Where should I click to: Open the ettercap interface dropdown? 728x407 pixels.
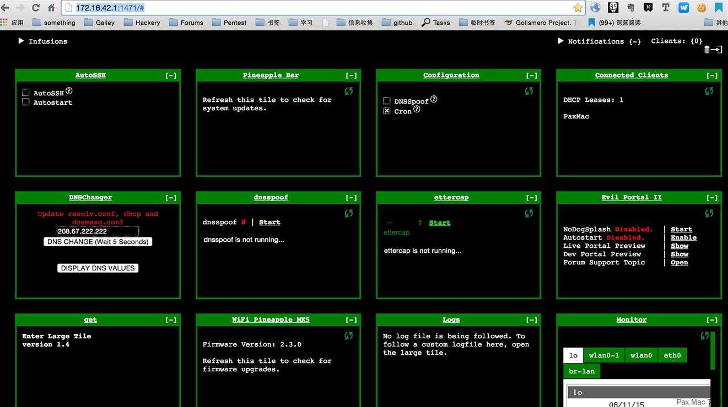404,223
